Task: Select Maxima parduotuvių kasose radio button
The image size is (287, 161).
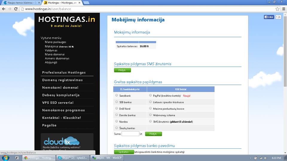Action: [150, 108]
